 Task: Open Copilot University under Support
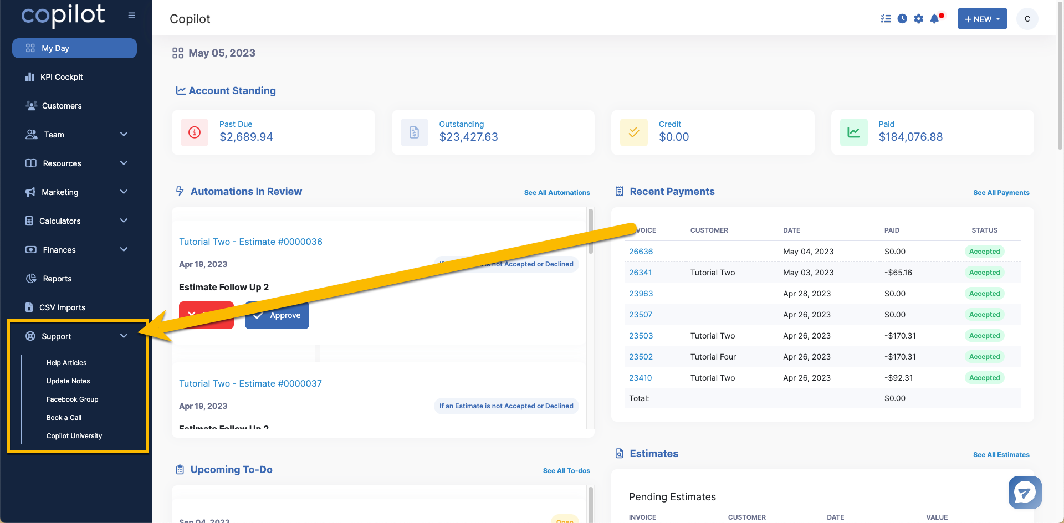74,436
